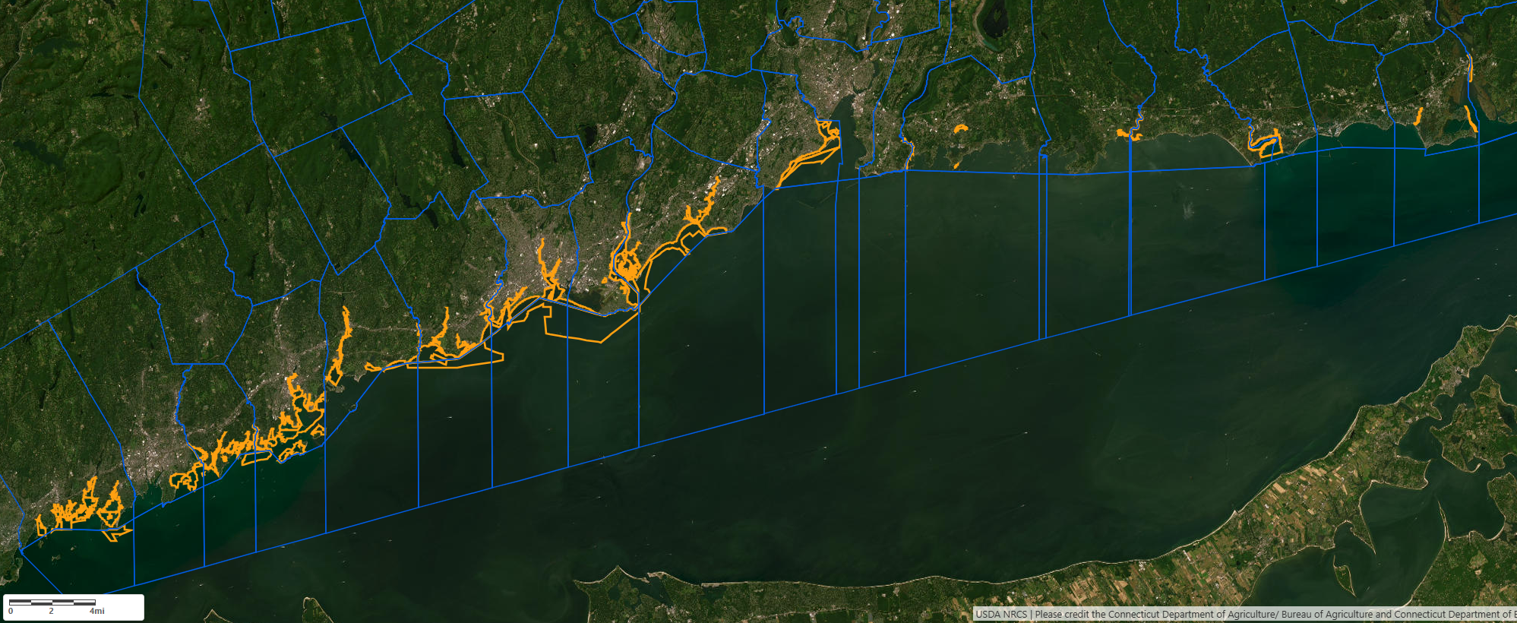
Task: Select the rightmost orange strip on the map
Action: [x=1471, y=118]
